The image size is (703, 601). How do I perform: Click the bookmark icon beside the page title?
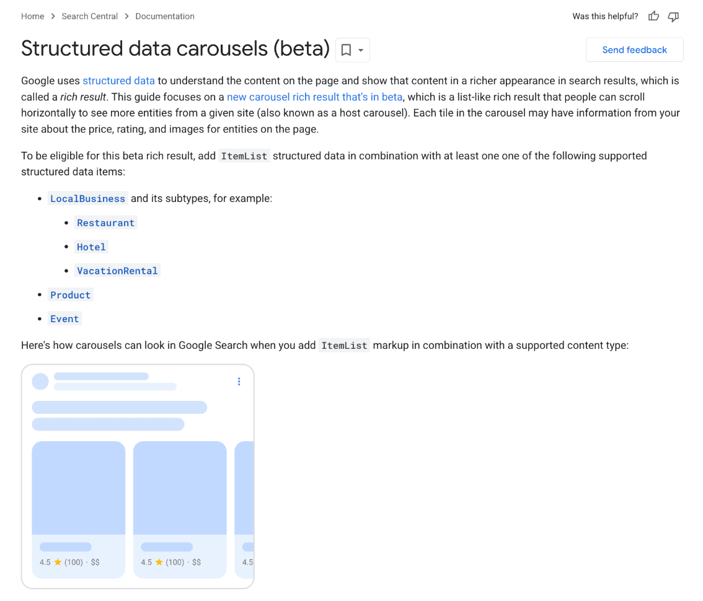coord(346,50)
